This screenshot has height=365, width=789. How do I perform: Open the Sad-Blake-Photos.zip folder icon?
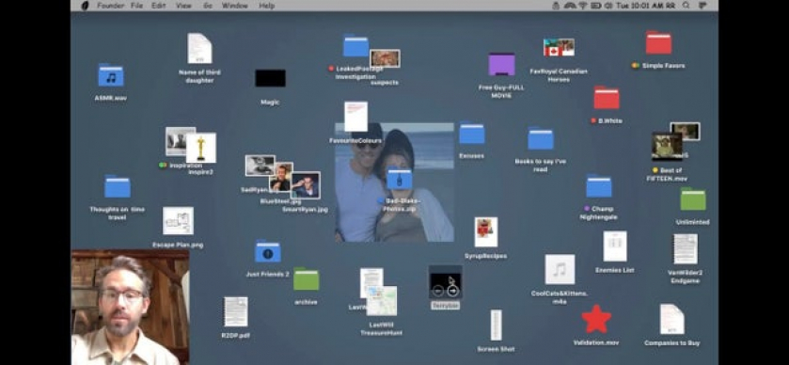[399, 179]
